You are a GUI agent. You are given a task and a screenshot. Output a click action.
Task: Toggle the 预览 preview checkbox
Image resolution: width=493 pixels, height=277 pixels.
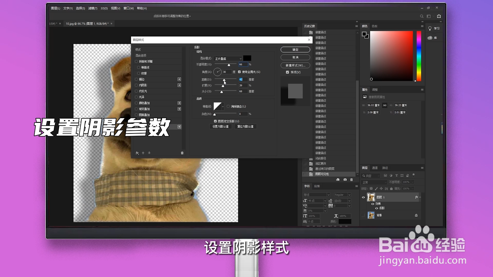pos(287,72)
